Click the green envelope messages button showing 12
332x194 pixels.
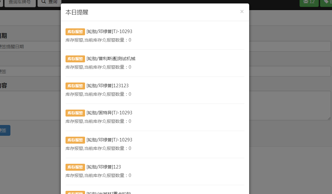click(x=309, y=2)
